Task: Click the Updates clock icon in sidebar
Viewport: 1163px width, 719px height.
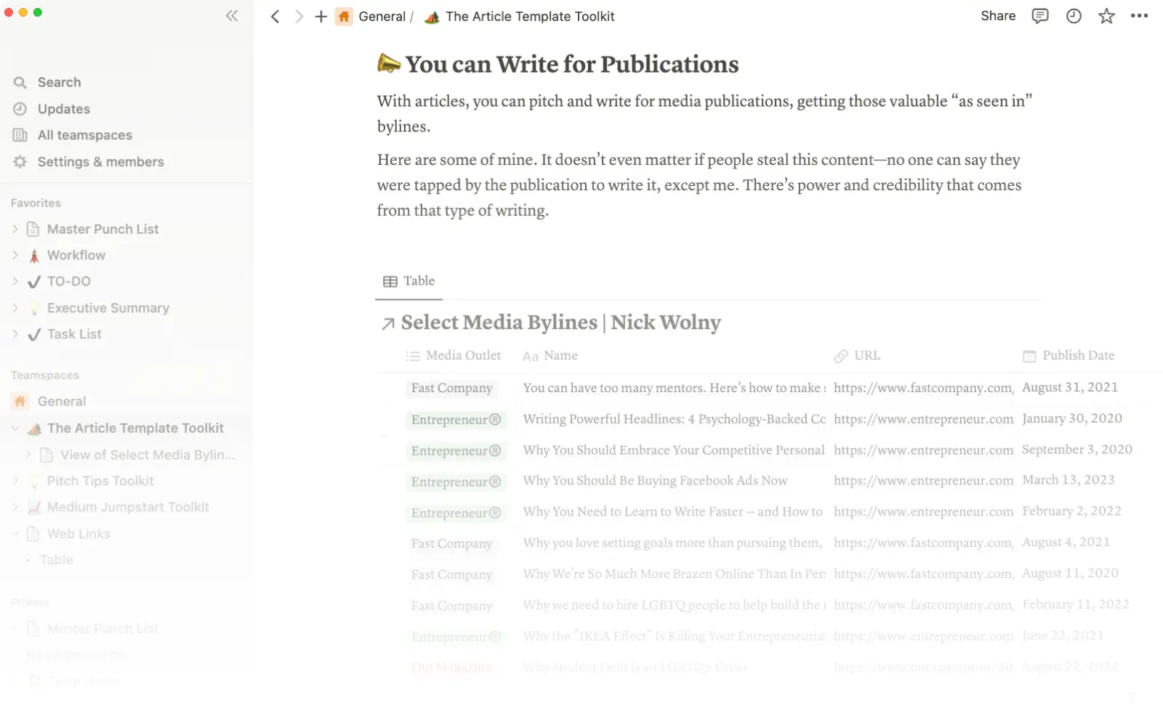Action: coord(20,109)
